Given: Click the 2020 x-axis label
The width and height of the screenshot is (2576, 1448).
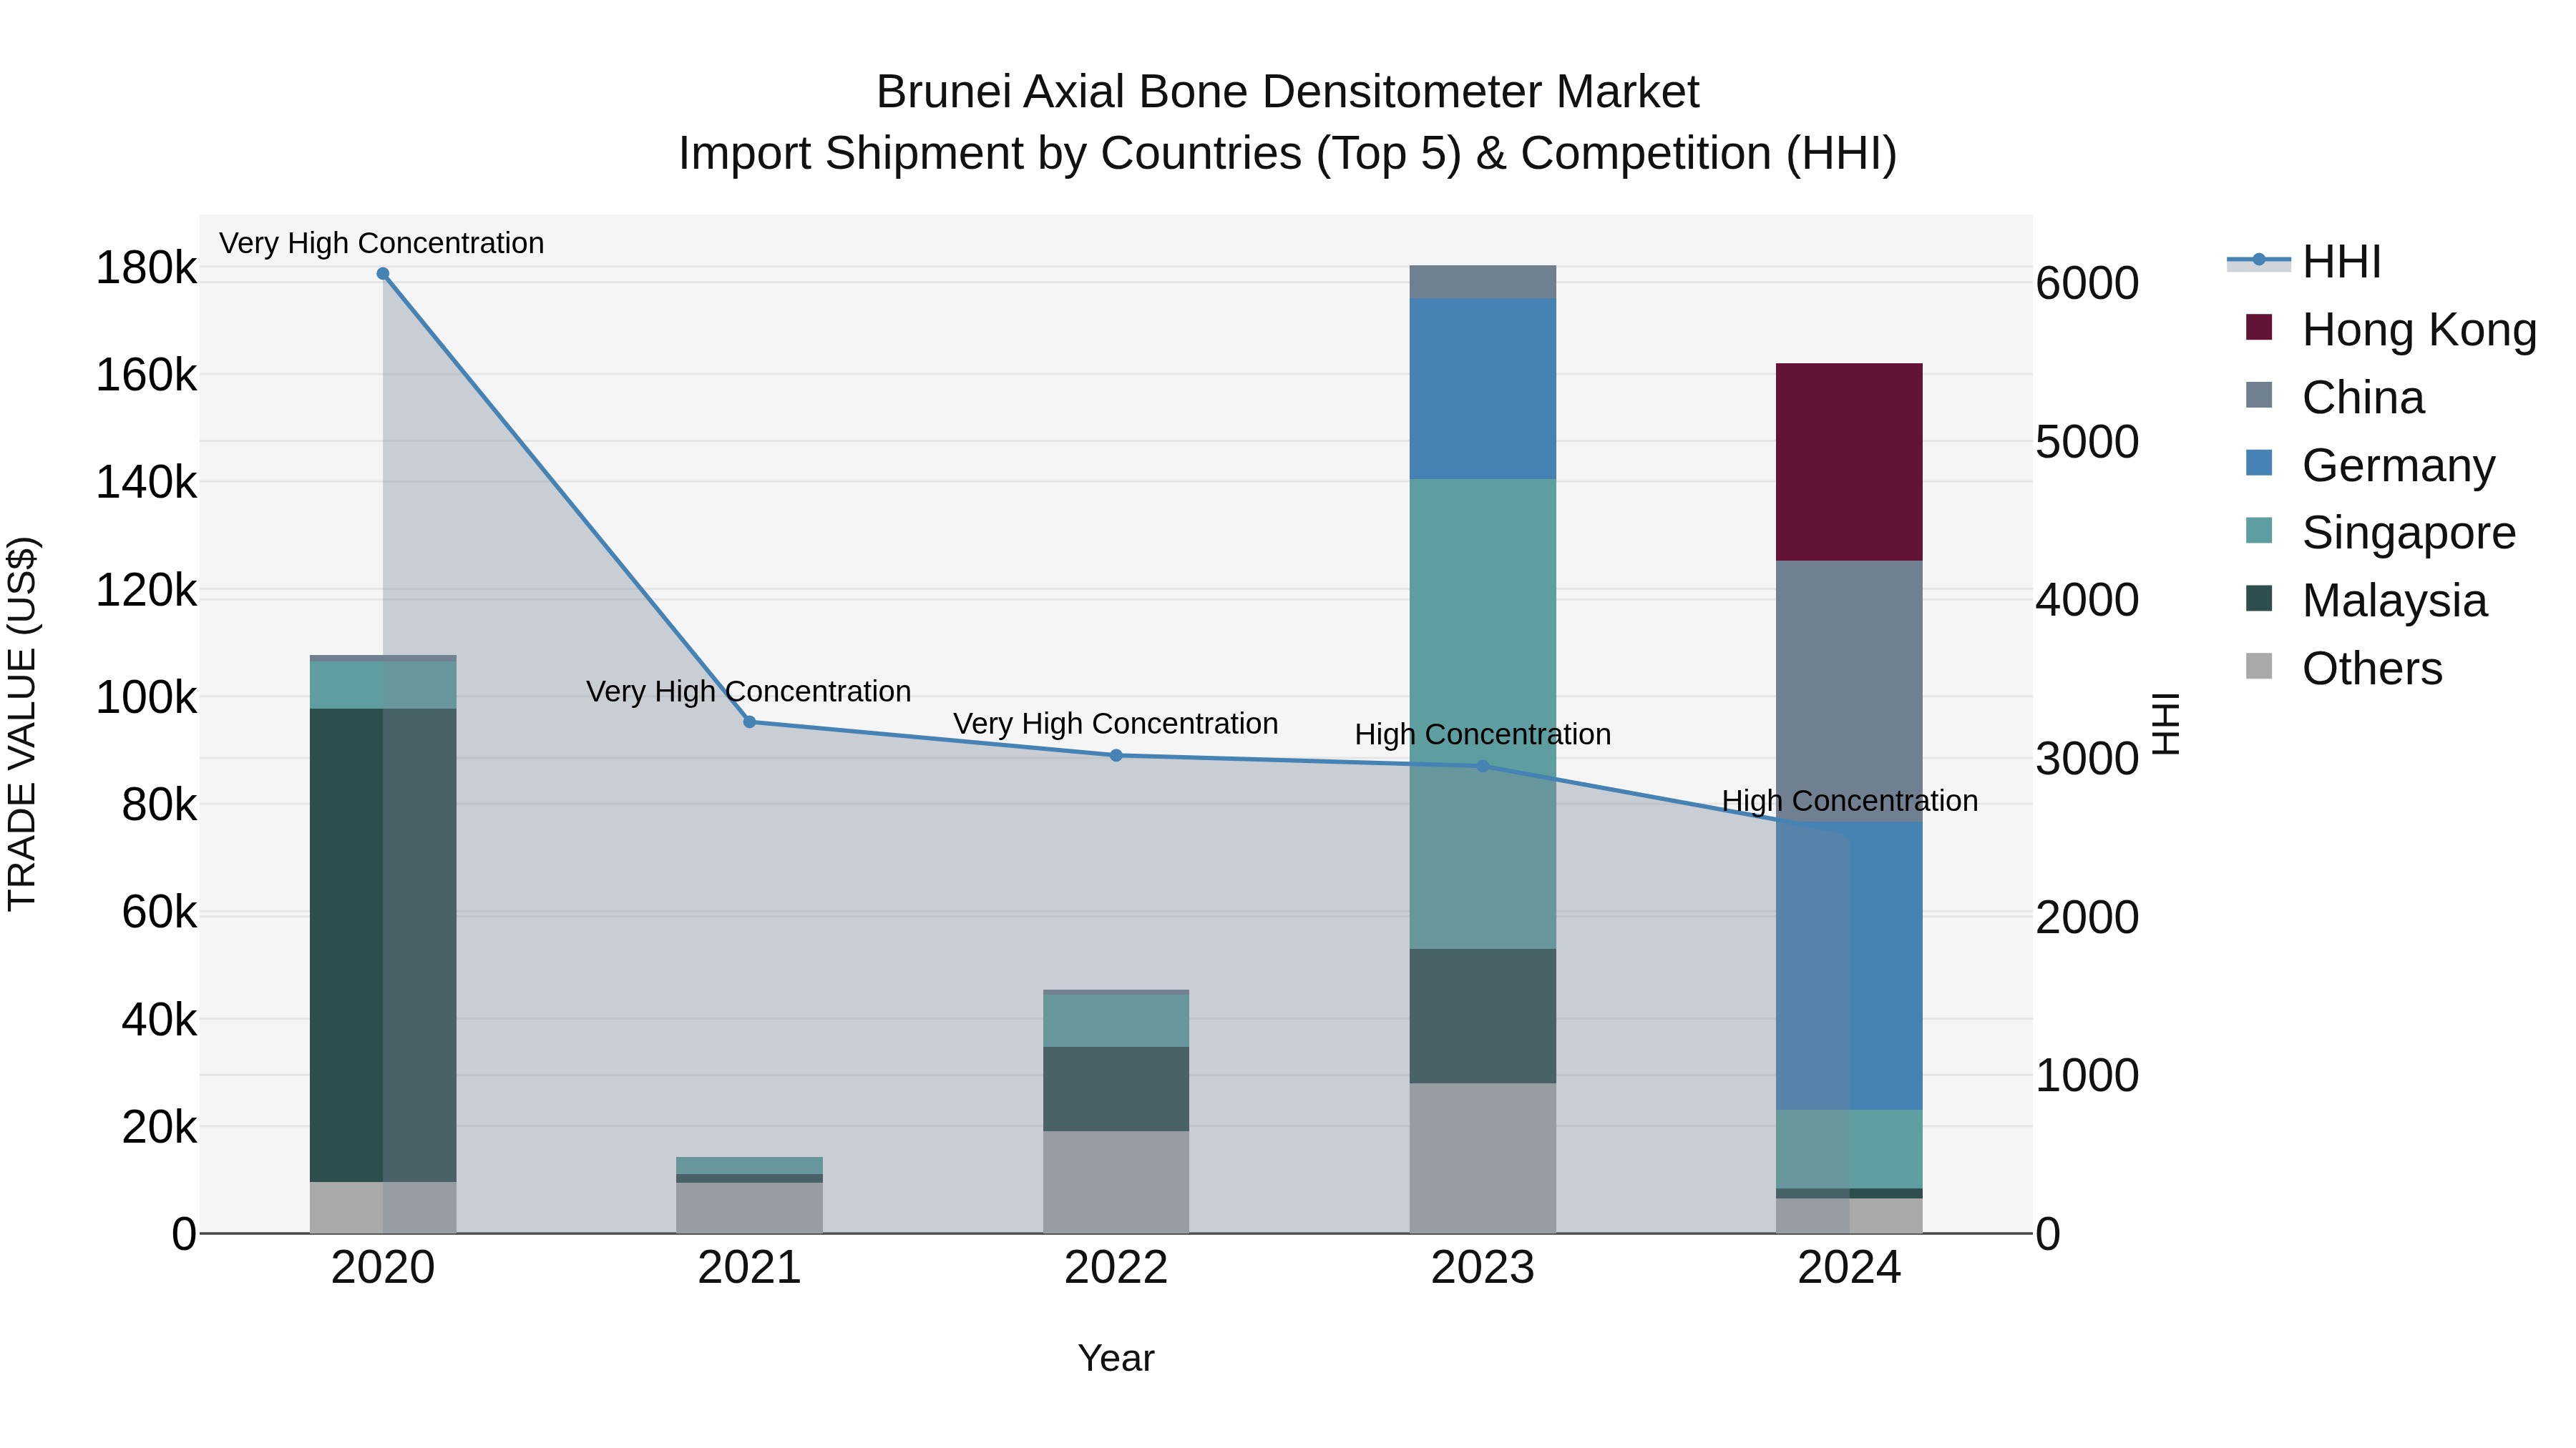Looking at the screenshot, I should [x=383, y=1268].
